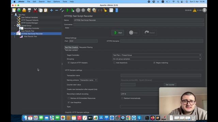Viewport: 218px width, 122px height.
Task: Open Apple Music from the Dock
Action: click(79, 118)
